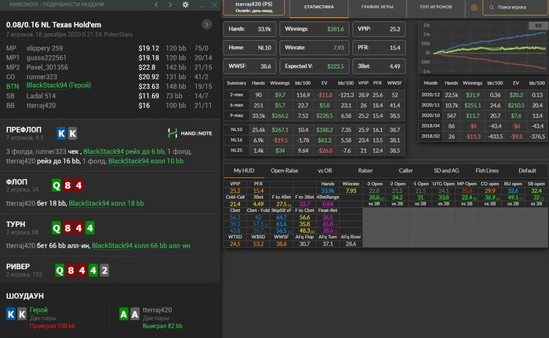This screenshot has width=549, height=338.
Task: Click the blue K hole card in preflop
Action: click(x=61, y=133)
